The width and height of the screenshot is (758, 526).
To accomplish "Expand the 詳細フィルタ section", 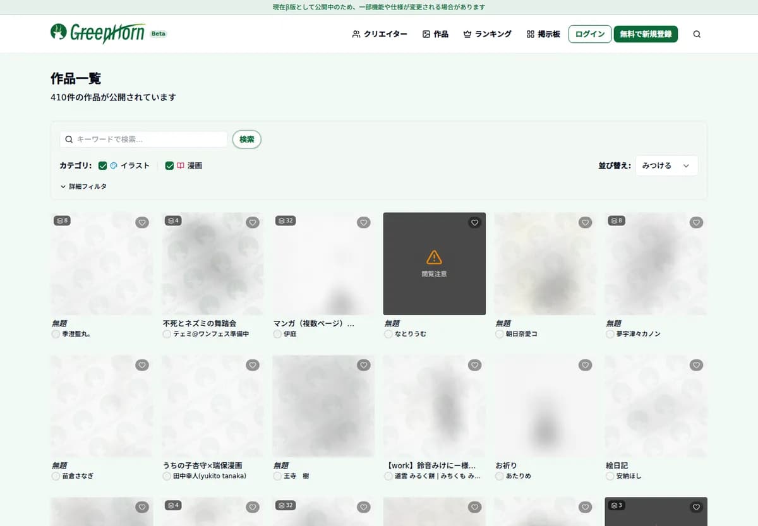I will point(83,187).
